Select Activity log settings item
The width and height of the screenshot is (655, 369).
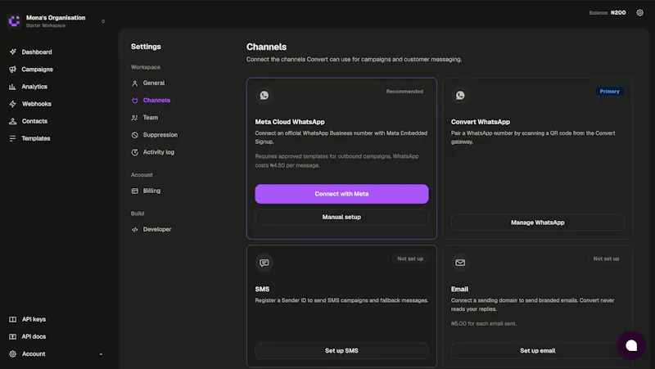(158, 152)
